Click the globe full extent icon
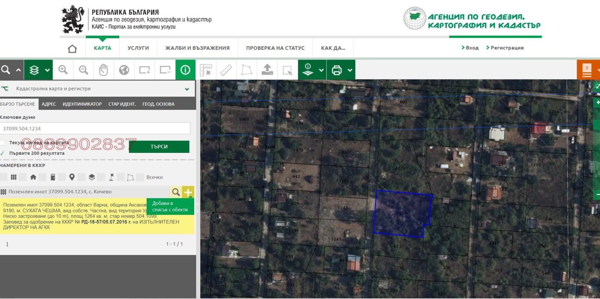 coord(124,70)
